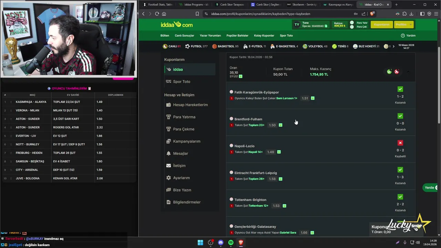The width and height of the screenshot is (441, 248).
Task: Click the Yenile refresh button
Action: (x=431, y=188)
